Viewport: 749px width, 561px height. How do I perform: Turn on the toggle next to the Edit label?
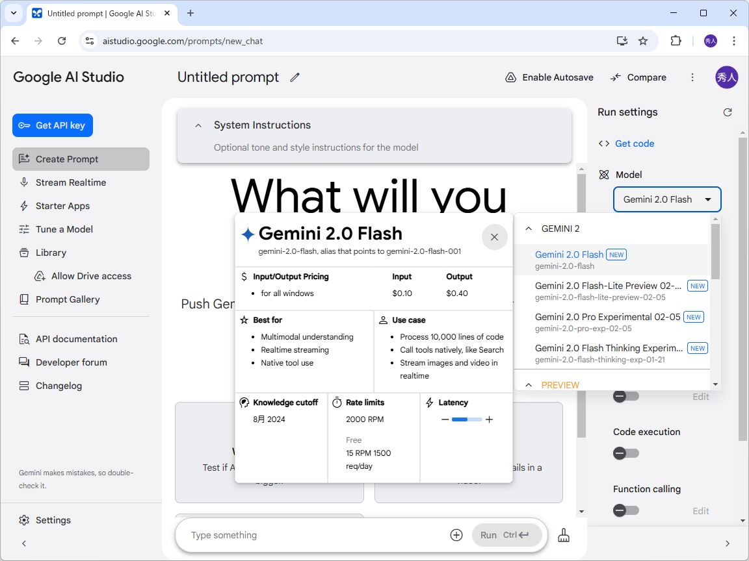coord(625,396)
